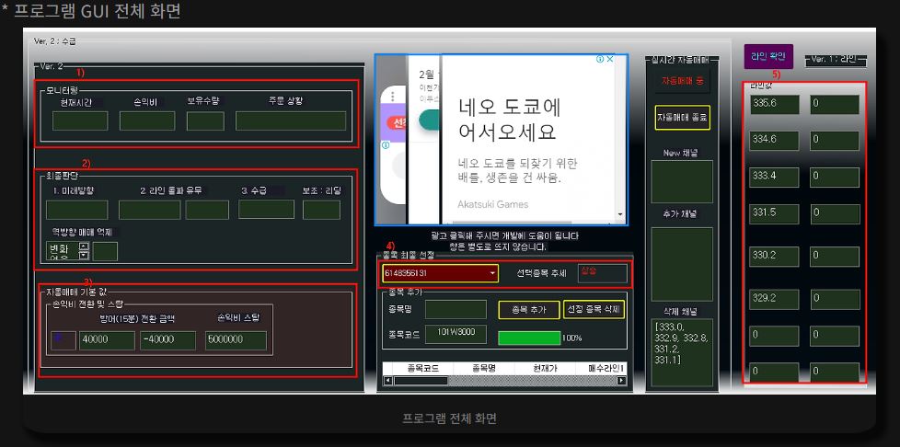Select the 종목명 column header
Image resolution: width=900 pixels, height=447 pixels.
(x=484, y=369)
